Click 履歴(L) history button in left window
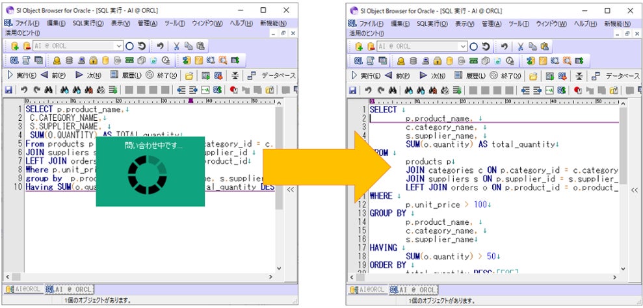Viewport: 643px width, 308px height. point(125,75)
